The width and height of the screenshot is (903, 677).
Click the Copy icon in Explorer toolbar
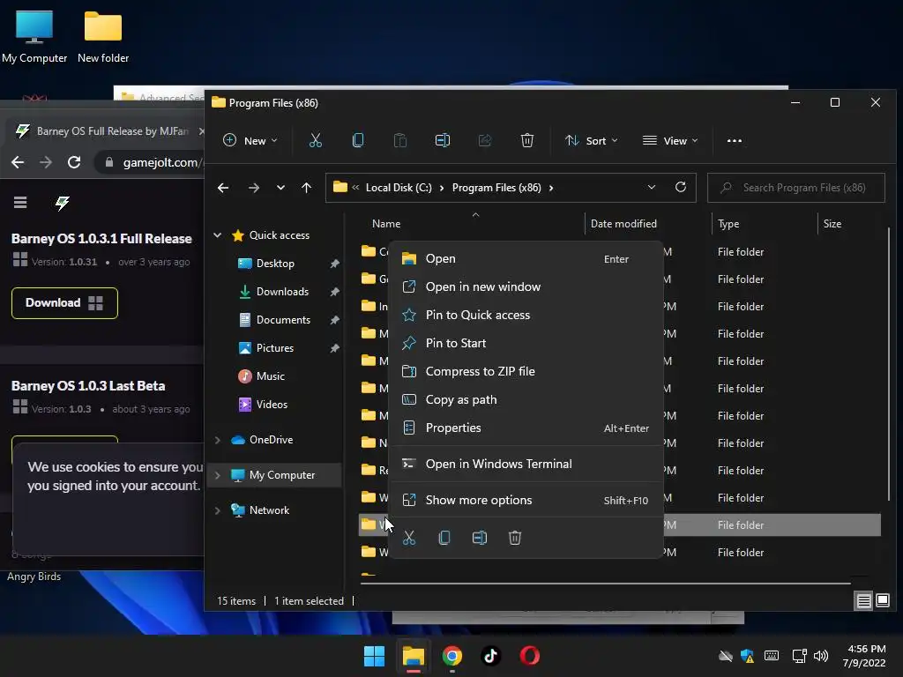358,140
